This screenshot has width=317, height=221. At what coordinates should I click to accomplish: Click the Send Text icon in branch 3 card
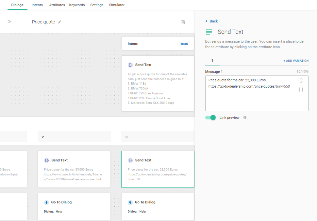[130, 160]
